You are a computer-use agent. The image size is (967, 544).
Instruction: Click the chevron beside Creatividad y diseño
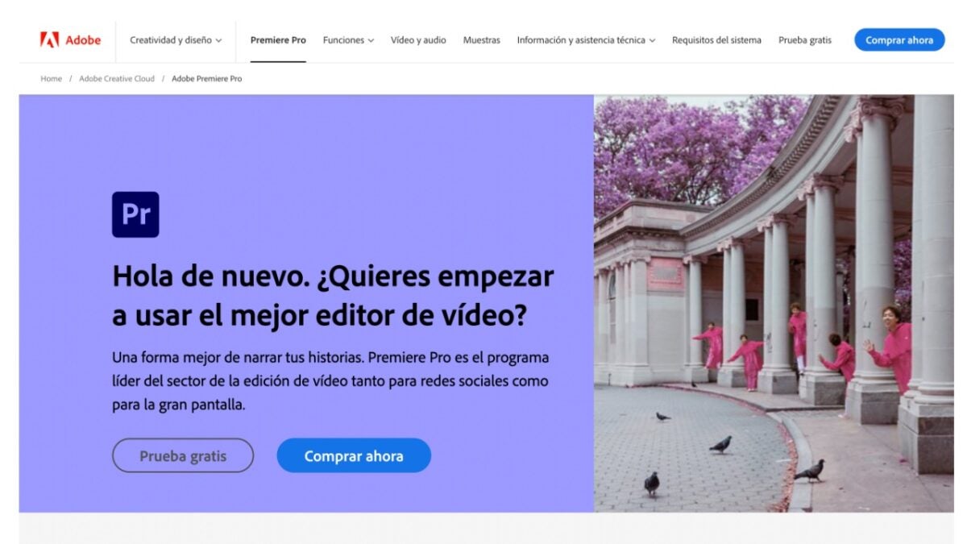click(218, 41)
